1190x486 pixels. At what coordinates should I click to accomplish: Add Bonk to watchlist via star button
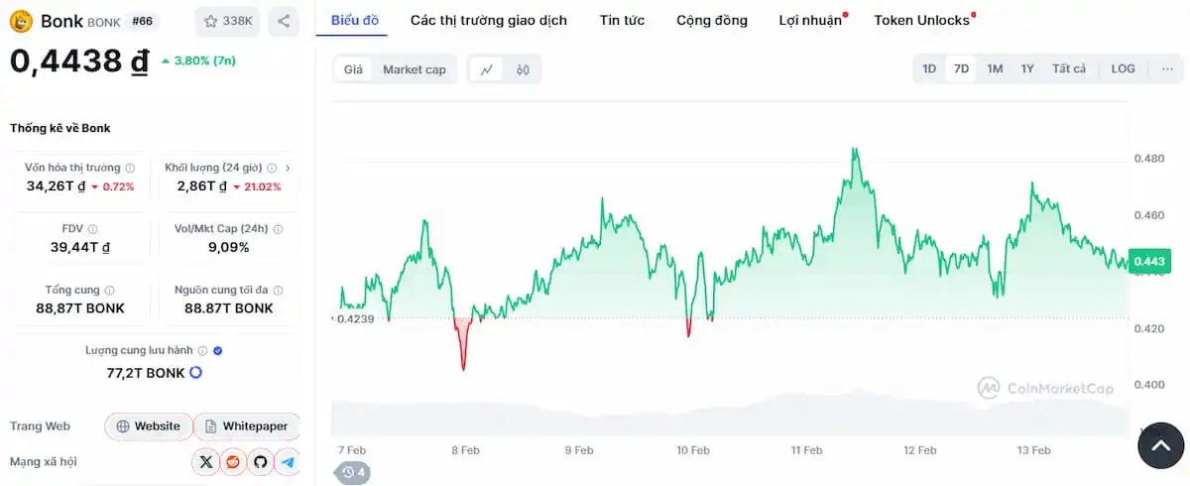226,21
